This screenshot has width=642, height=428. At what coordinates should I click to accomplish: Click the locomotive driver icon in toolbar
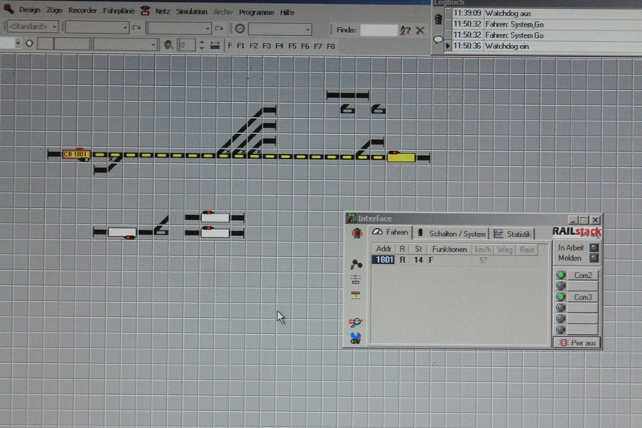point(169,45)
